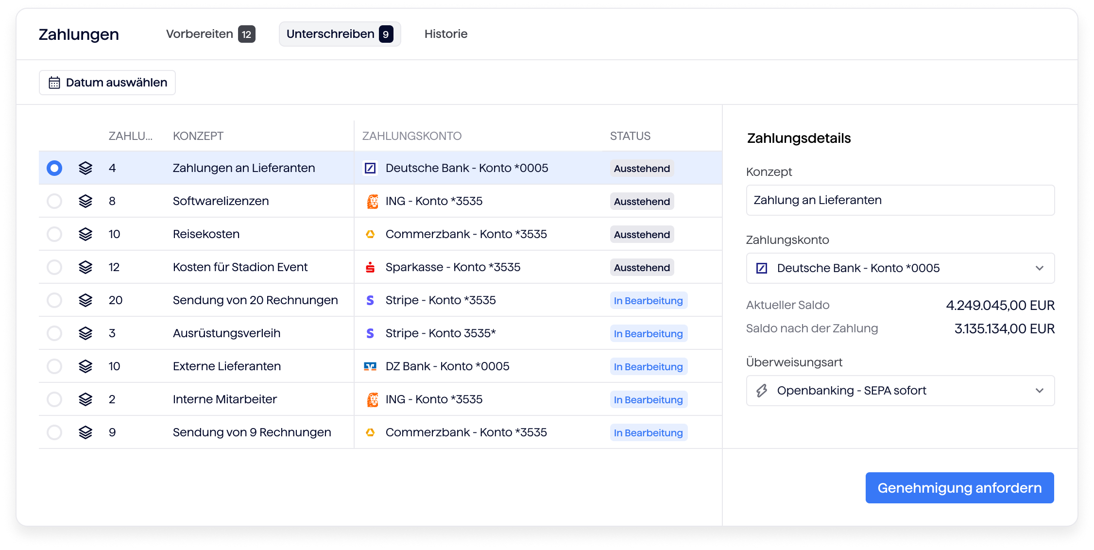Select the Interne Mitarbeiter radio button
1094x550 pixels.
[54, 399]
